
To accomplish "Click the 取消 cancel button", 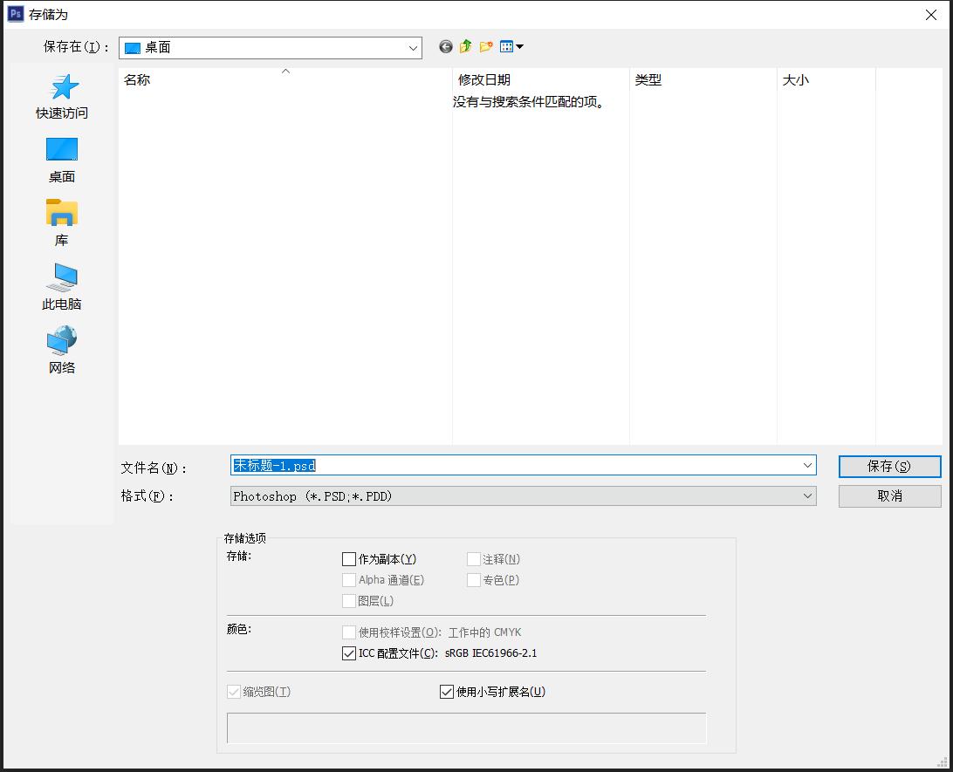I will 889,495.
